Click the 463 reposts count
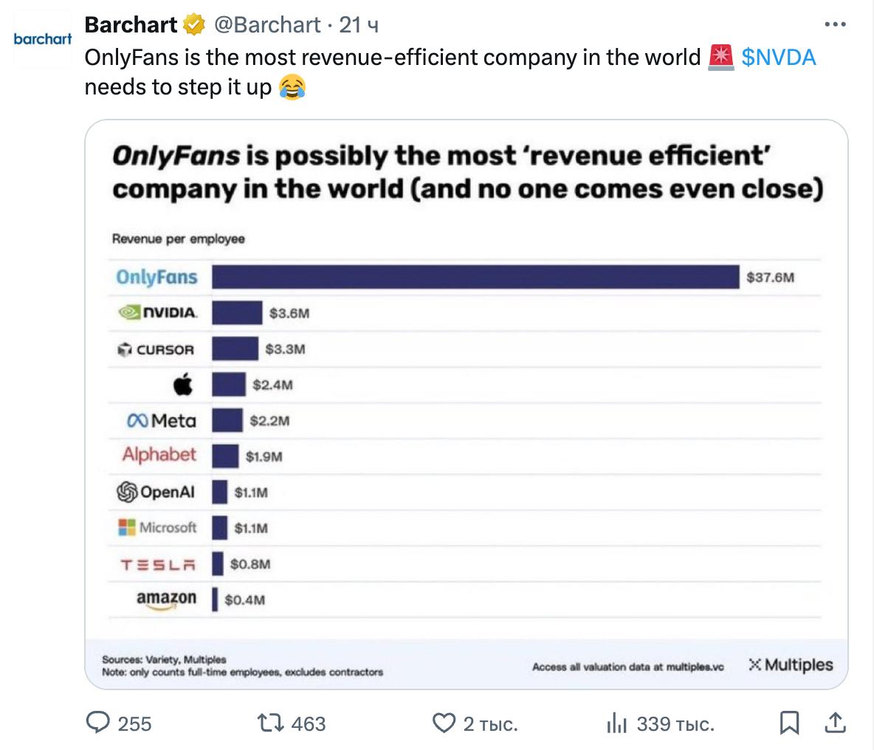The image size is (874, 750). pyautogui.click(x=309, y=724)
